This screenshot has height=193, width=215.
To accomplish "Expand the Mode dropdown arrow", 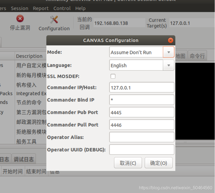I will coord(169,52).
